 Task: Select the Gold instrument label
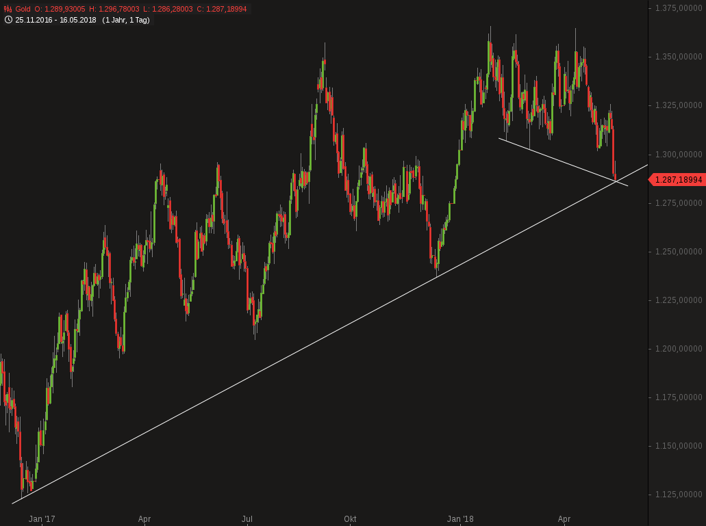tap(23, 9)
